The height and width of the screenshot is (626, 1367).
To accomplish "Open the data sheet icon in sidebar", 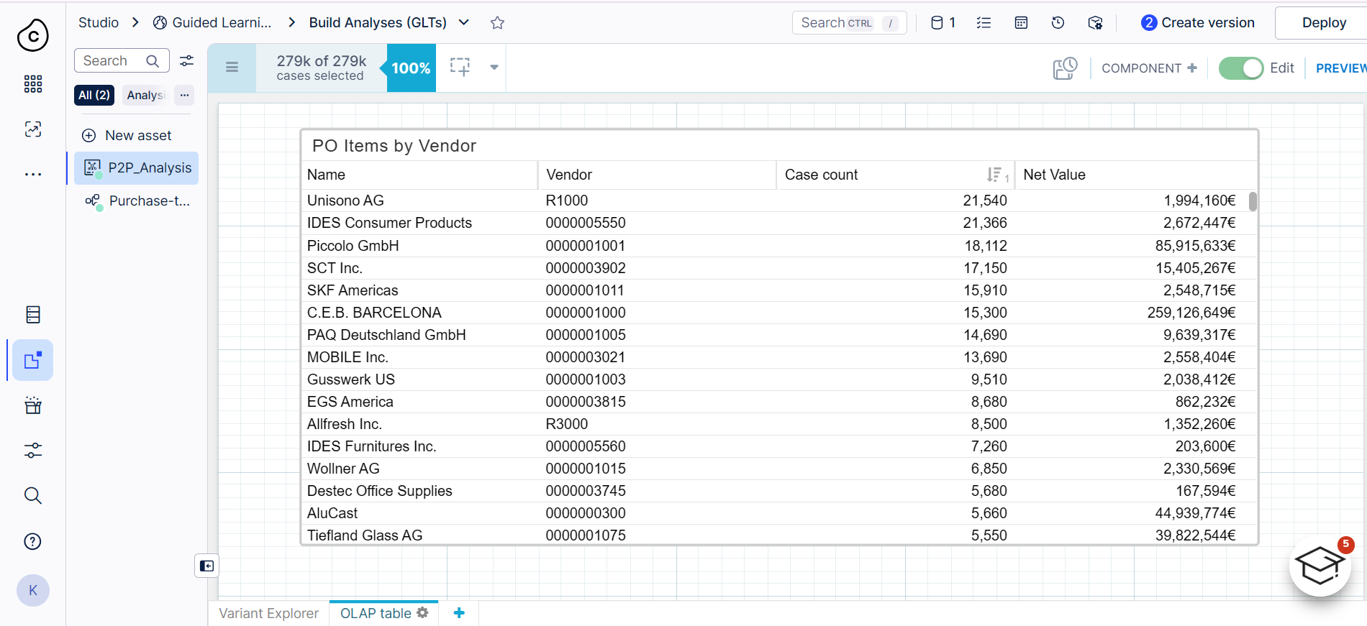I will coord(33,315).
